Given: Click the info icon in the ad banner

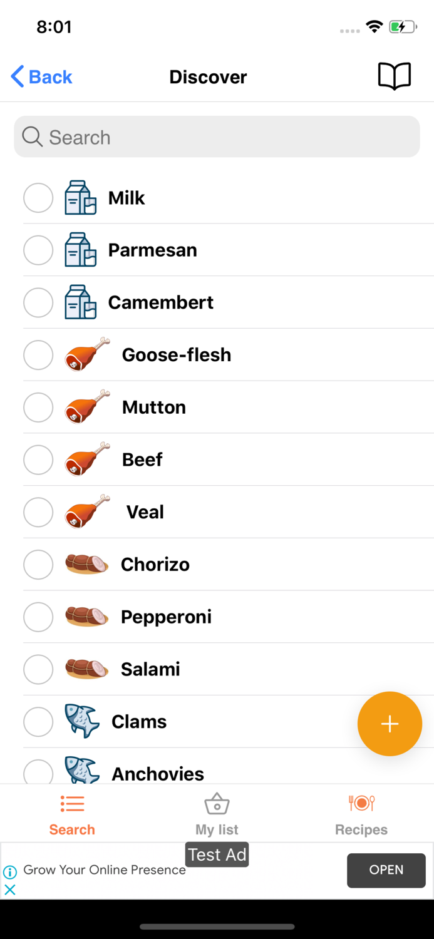Looking at the screenshot, I should 10,871.
